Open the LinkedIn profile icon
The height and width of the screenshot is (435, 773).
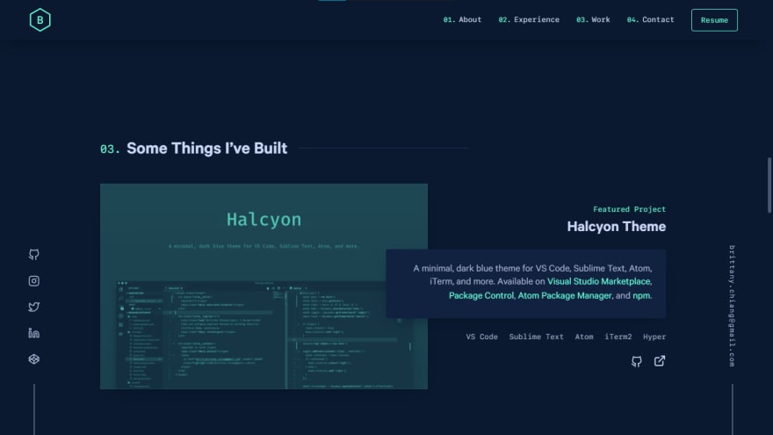pos(34,333)
